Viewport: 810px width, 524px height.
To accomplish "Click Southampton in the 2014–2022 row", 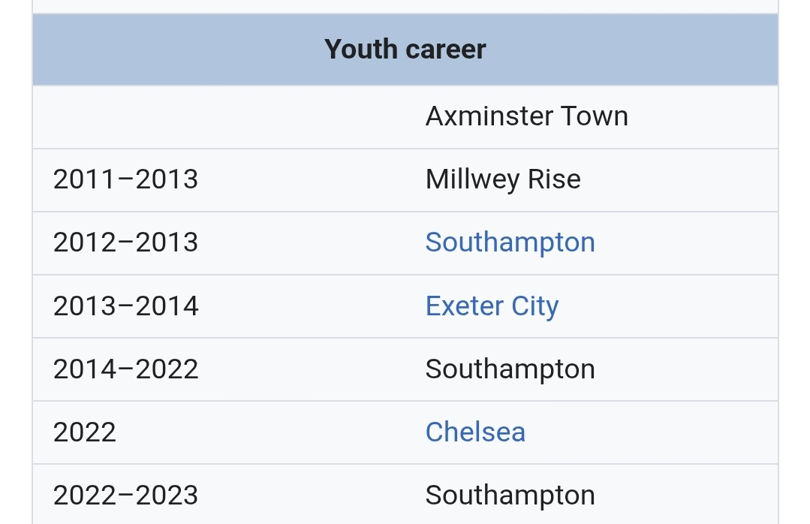I will 510,369.
